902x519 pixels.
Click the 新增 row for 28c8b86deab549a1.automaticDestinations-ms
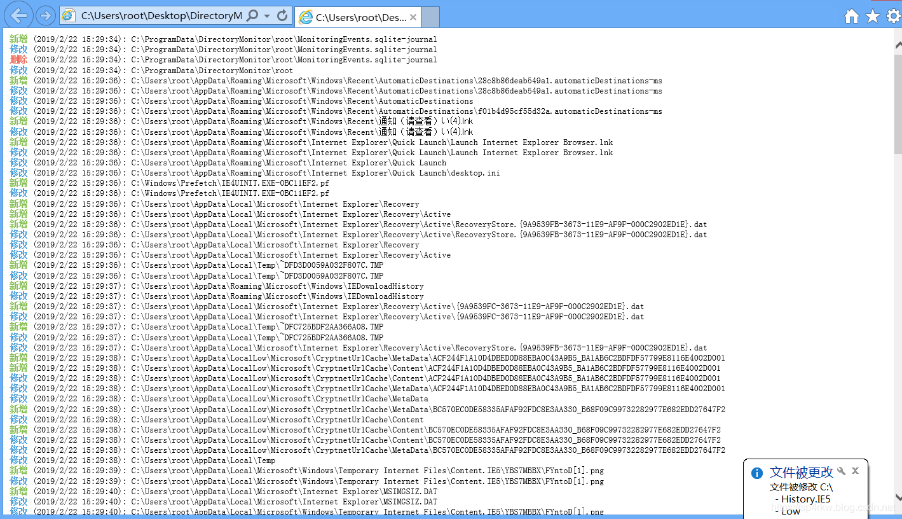336,81
